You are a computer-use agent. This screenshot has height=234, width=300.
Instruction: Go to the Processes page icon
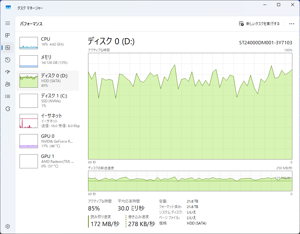pos(8,35)
